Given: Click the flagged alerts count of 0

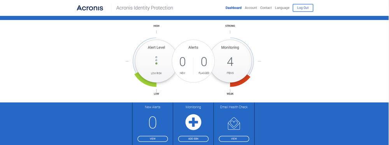Looking at the screenshot, I should coord(204,62).
